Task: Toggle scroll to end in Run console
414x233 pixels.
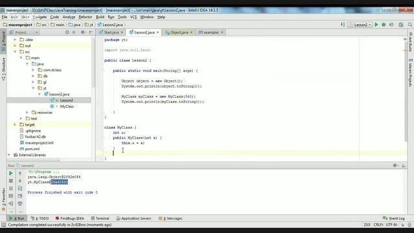Action: click(x=20, y=196)
